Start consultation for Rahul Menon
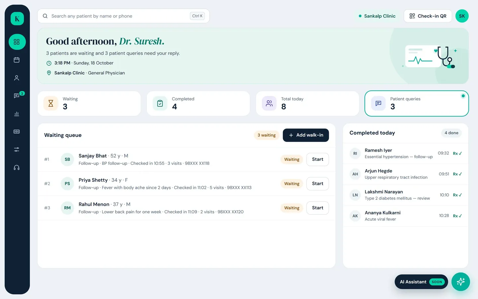Screen dimensions: 478x299 tap(318, 208)
